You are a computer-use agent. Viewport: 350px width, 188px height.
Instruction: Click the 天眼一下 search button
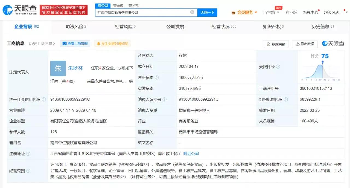click(207, 12)
